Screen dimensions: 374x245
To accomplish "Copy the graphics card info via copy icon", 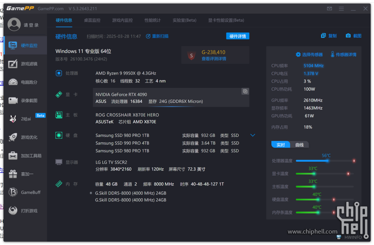I will [245, 91].
